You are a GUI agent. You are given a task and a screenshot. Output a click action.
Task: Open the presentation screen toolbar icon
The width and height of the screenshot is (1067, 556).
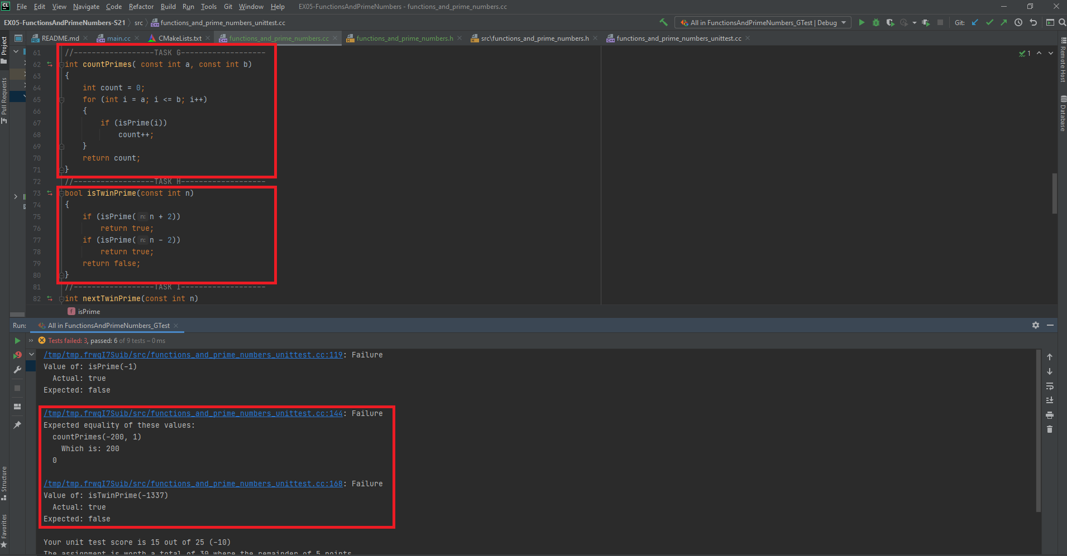1050,22
